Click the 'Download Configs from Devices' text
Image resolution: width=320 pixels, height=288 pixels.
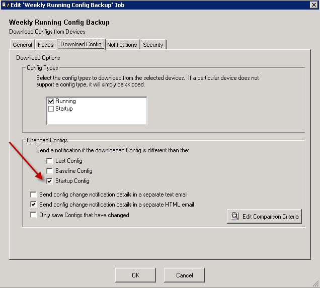(47, 32)
